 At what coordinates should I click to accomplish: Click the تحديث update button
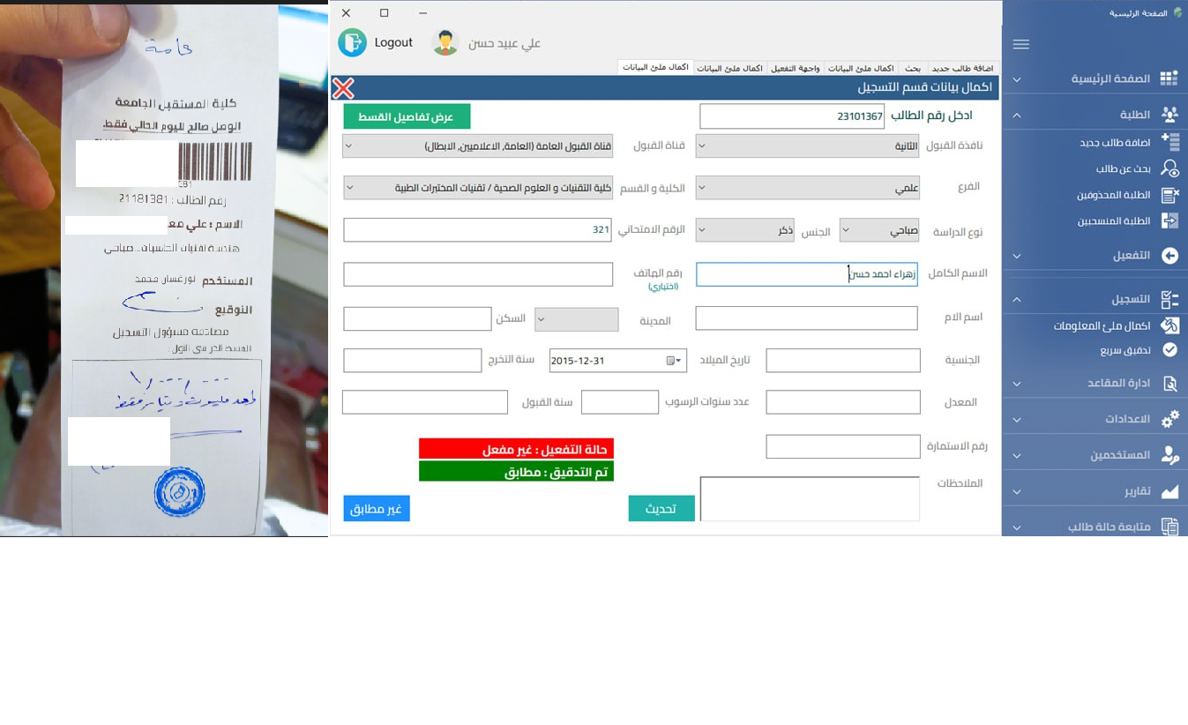661,509
